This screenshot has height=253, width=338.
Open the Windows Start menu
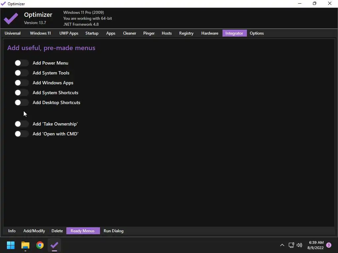coord(11,245)
